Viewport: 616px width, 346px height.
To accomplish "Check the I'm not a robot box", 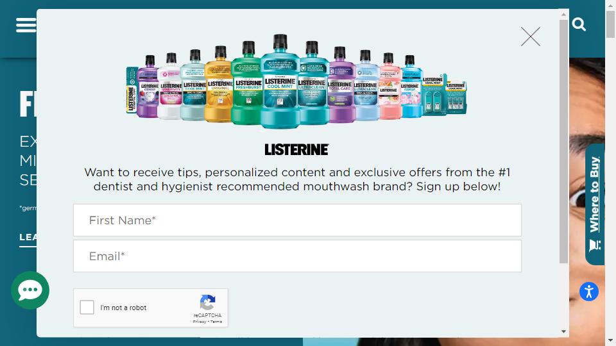I will pyautogui.click(x=87, y=307).
